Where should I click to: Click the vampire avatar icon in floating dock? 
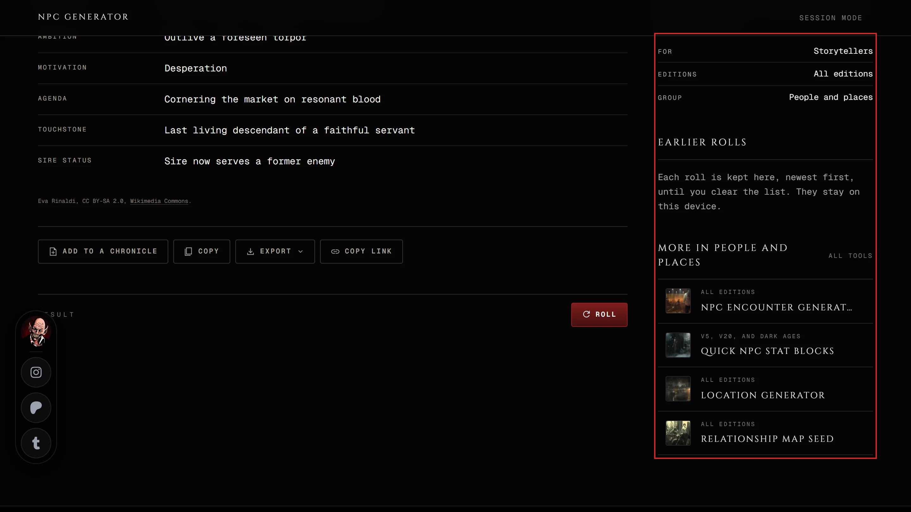click(36, 331)
